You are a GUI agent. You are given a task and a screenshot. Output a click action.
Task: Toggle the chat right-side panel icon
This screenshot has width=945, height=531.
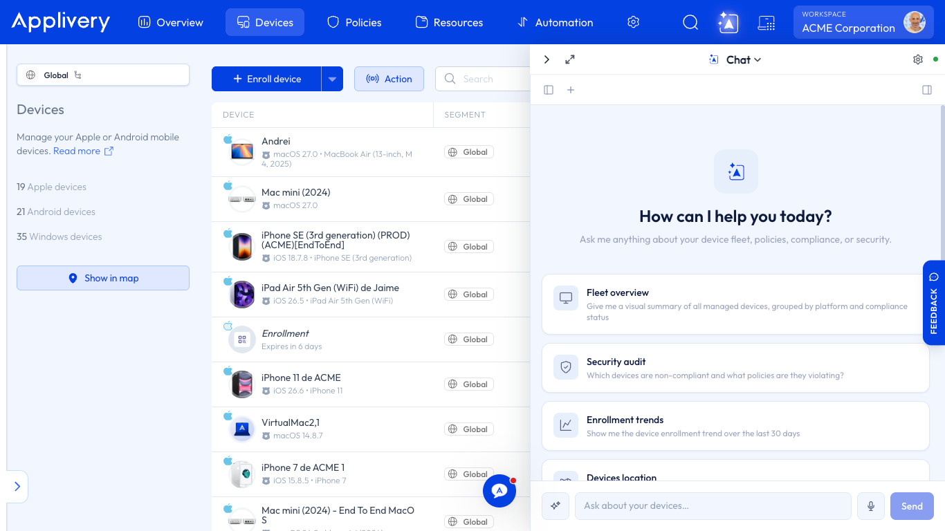tap(927, 90)
